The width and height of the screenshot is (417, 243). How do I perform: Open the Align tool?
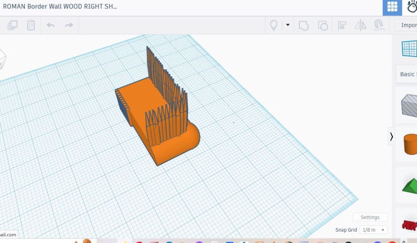pos(342,26)
